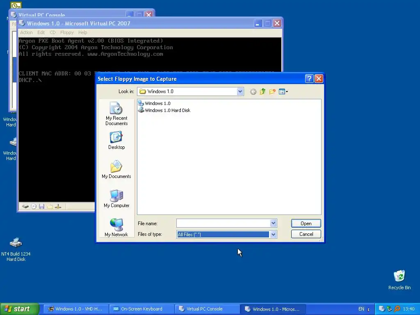Minimize the Virtual PC Console window
This screenshot has height=315, width=420.
[x=129, y=14]
